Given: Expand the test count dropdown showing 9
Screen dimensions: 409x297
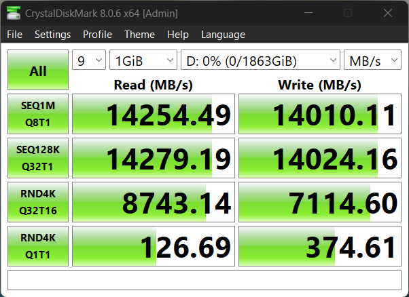Looking at the screenshot, I should [89, 60].
